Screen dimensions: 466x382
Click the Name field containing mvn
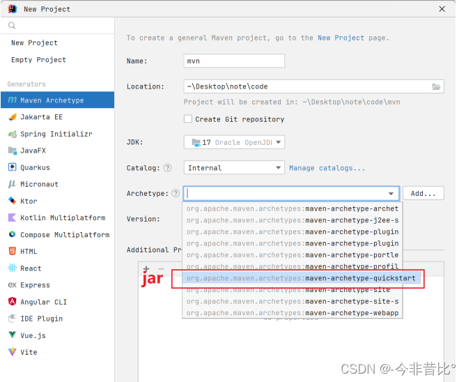tap(234, 61)
